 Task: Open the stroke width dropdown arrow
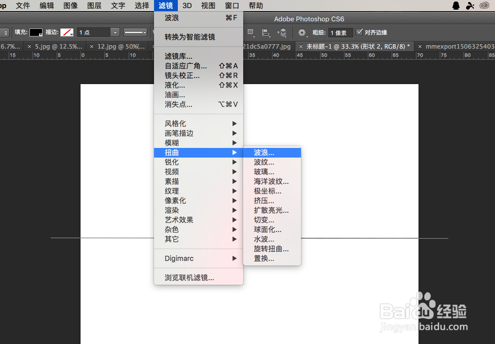tap(115, 32)
